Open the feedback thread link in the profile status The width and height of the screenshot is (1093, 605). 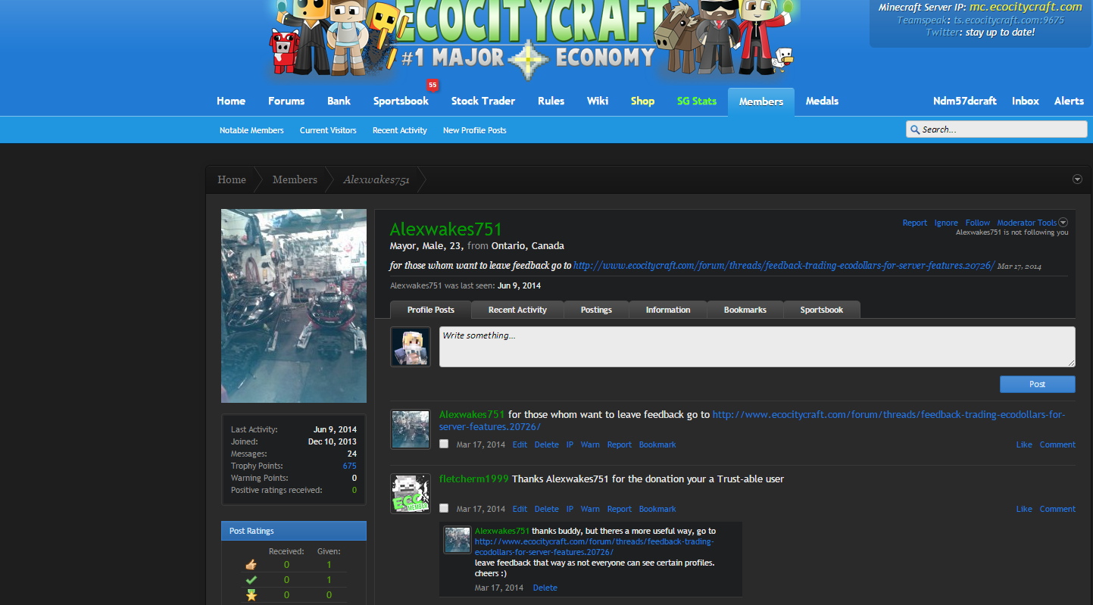coord(784,266)
